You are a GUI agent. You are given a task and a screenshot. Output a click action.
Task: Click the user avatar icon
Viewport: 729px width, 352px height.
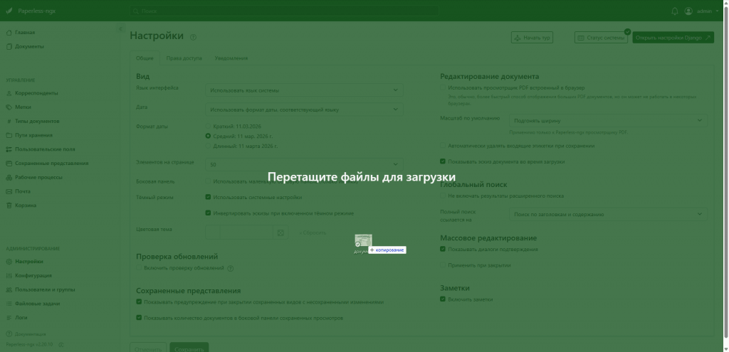(x=688, y=11)
